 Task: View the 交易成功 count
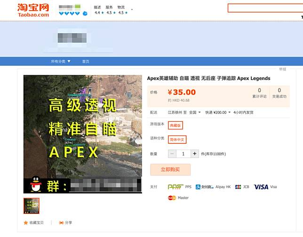(279, 93)
